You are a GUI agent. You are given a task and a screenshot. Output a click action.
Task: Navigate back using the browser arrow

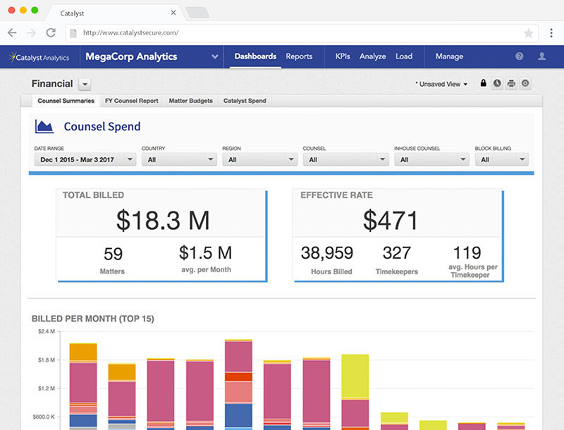tap(11, 32)
